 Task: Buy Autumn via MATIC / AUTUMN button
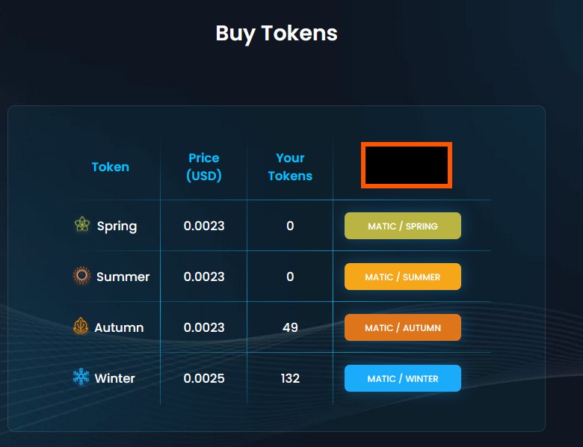pyautogui.click(x=403, y=327)
